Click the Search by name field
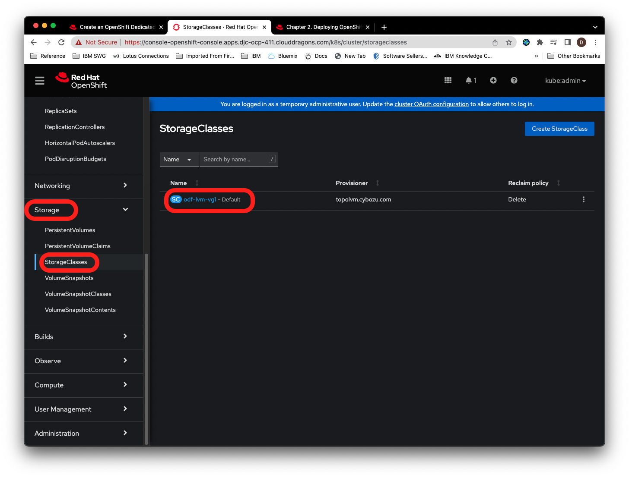The image size is (629, 478). 238,159
